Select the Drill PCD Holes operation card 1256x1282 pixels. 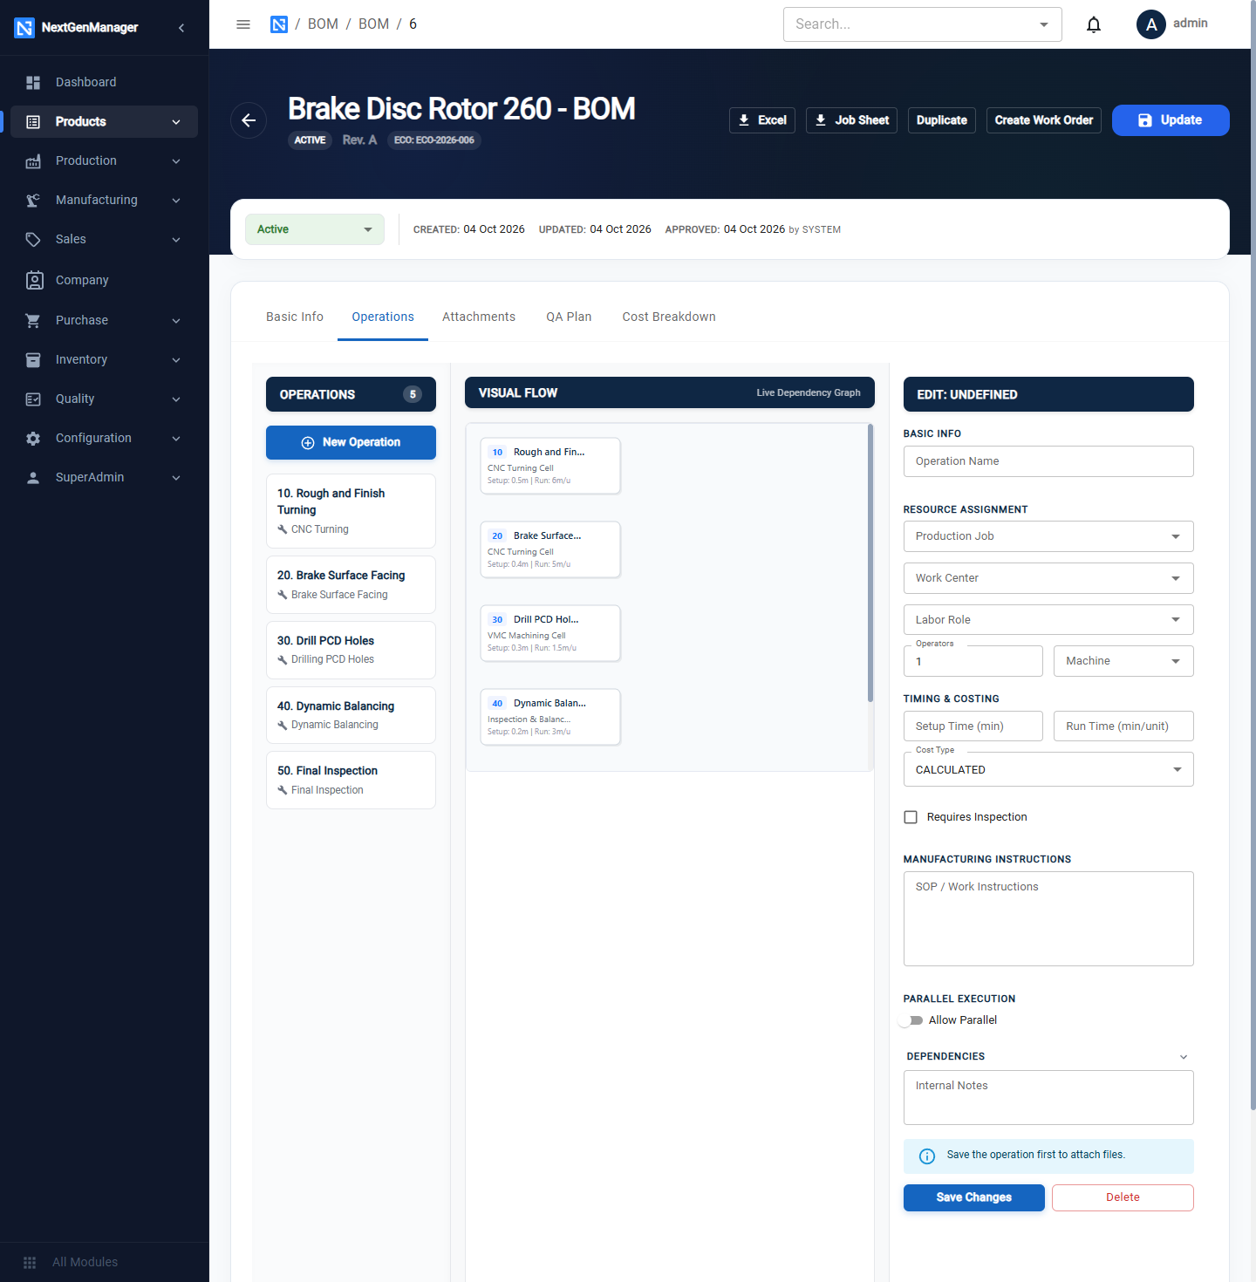(351, 650)
